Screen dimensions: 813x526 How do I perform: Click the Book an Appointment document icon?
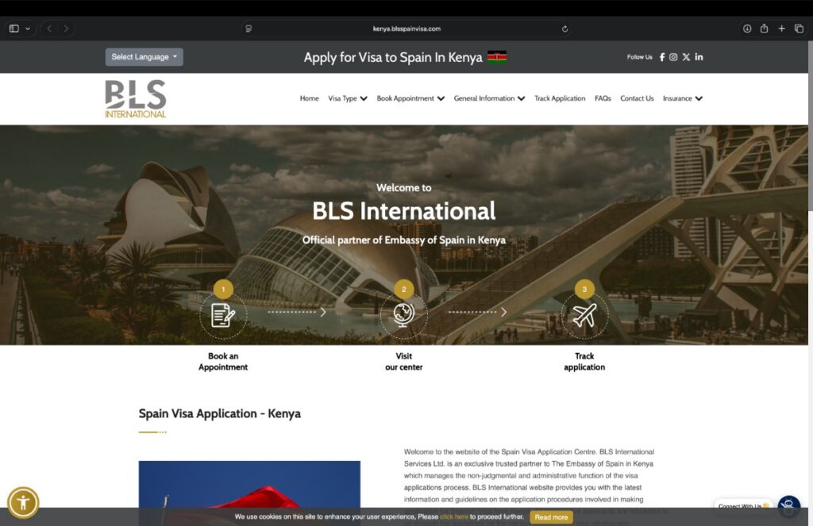[x=223, y=315]
